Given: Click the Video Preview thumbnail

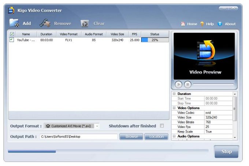Looking at the screenshot, I should click(x=204, y=56).
